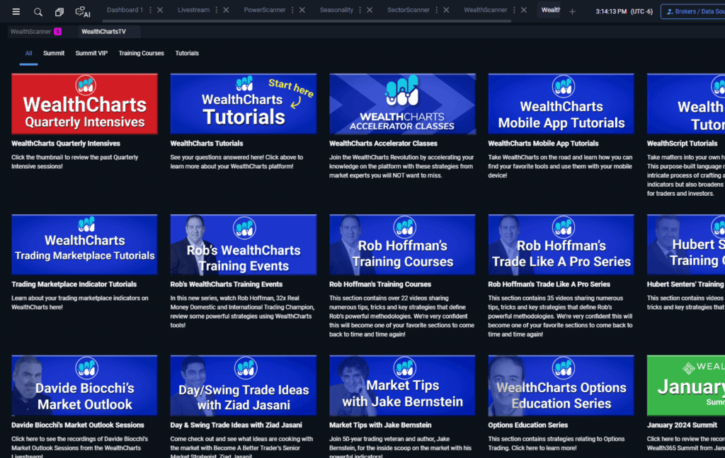725x458 pixels.
Task: Filter videos by Training Courses
Action: (141, 53)
